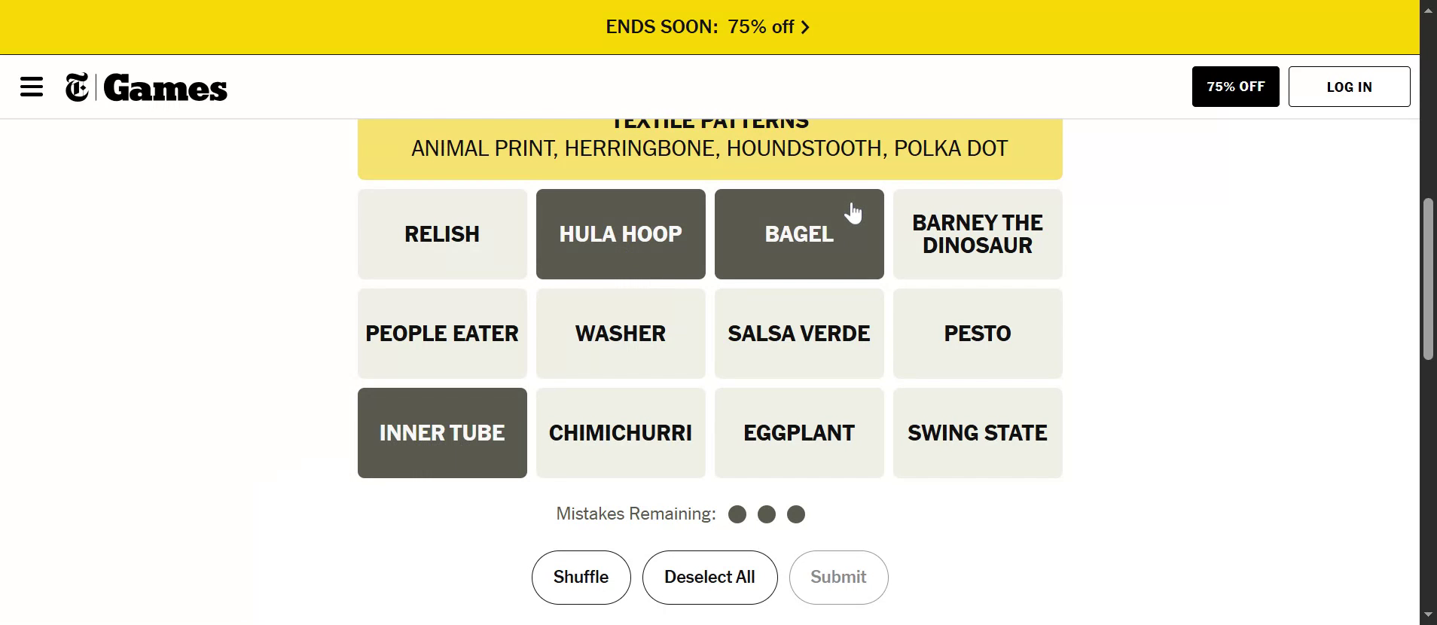Shuffle the remaining tiles
This screenshot has height=625, width=1437.
pos(581,578)
